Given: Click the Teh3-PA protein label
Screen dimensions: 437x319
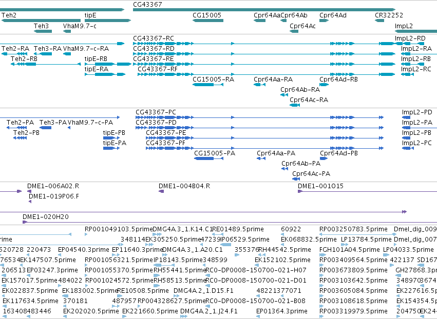Looking at the screenshot, I should point(53,123).
